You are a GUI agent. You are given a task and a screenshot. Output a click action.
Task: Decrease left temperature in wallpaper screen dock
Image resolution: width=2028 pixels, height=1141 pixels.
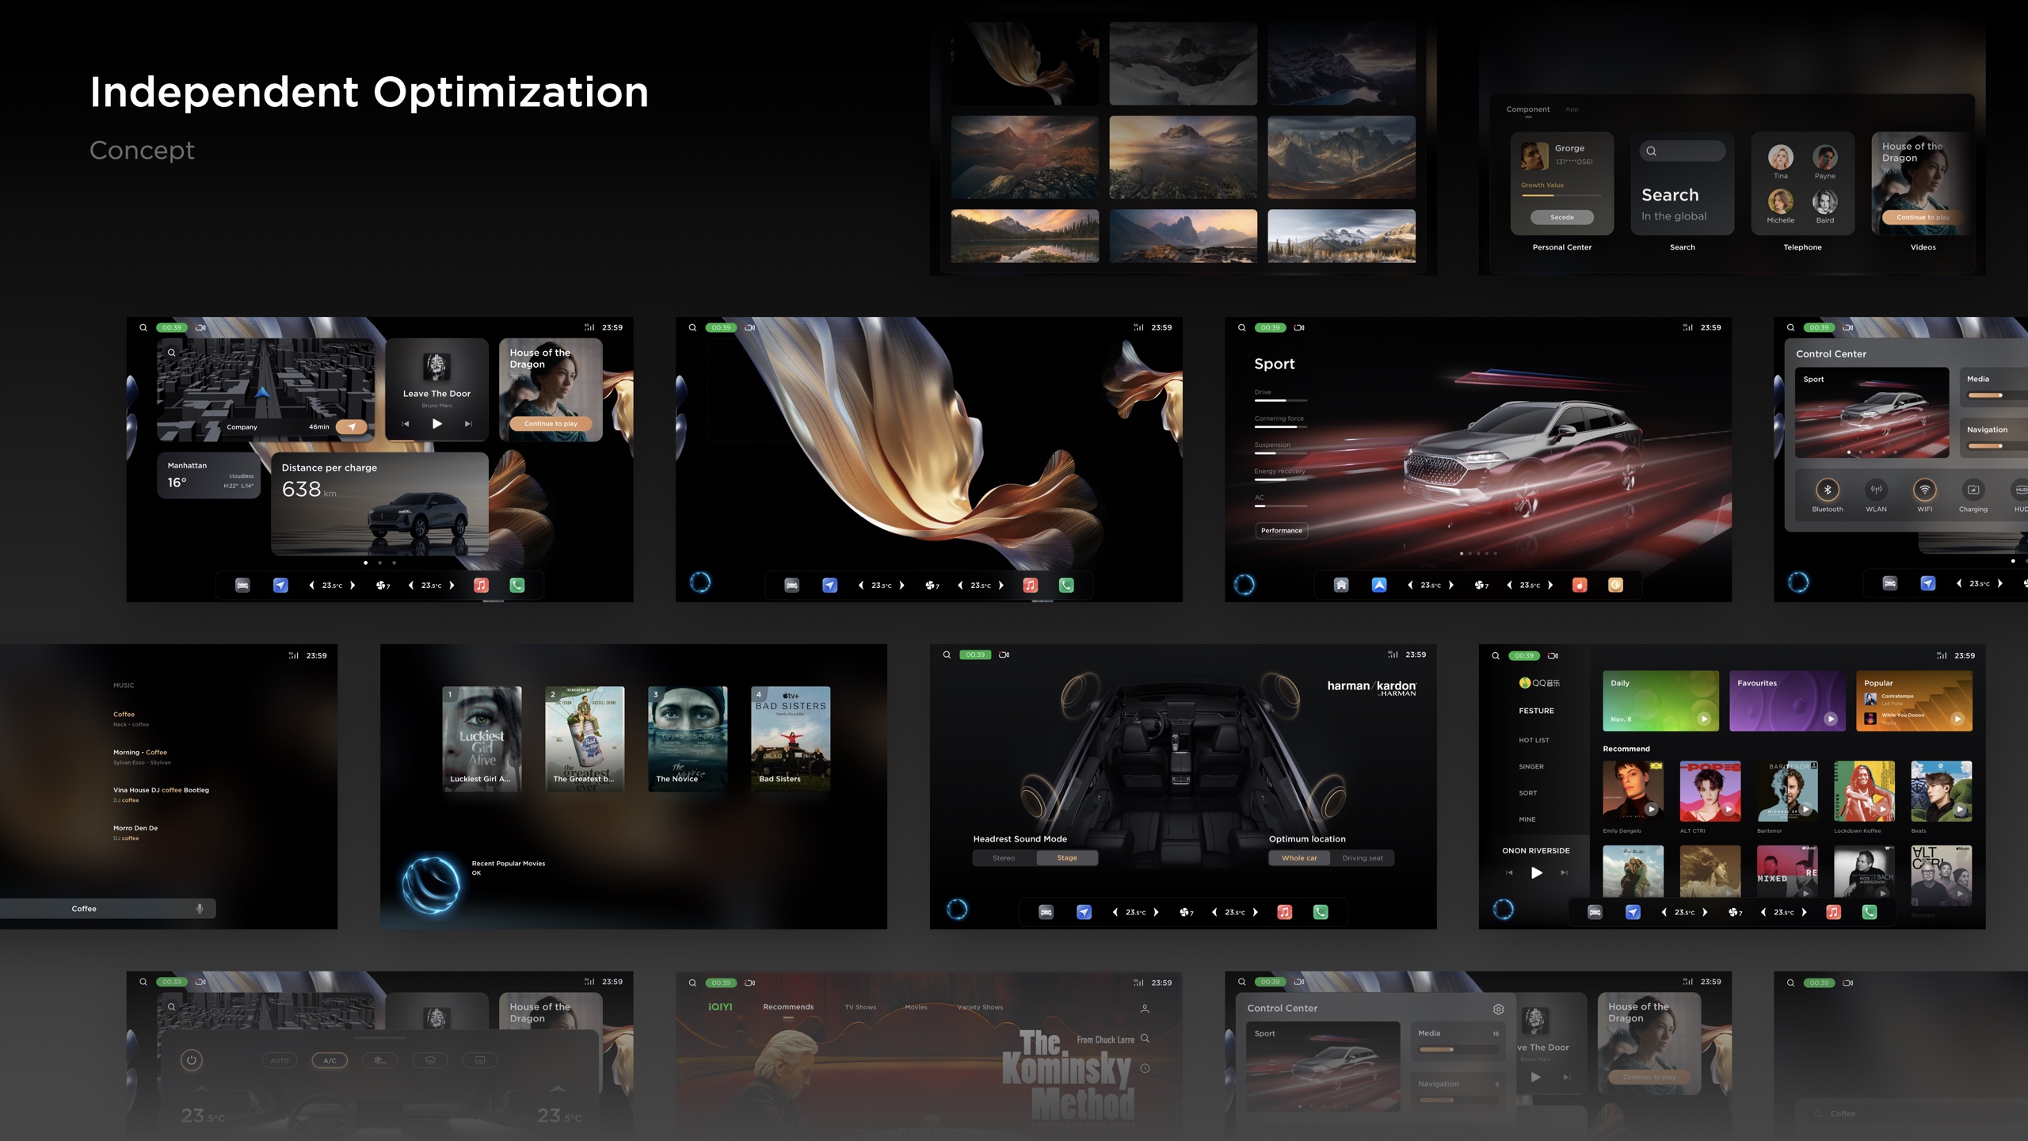point(860,586)
